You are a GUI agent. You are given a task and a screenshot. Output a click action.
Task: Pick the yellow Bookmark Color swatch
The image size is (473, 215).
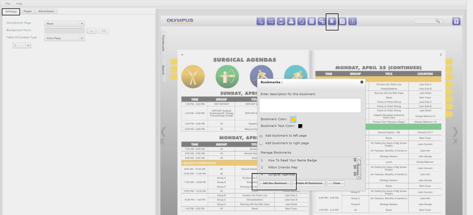click(293, 119)
